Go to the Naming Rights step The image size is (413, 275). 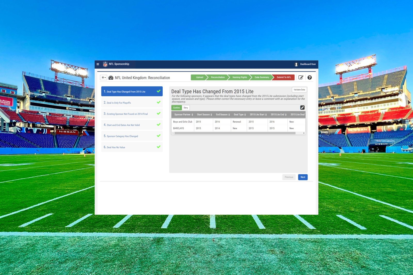click(240, 77)
